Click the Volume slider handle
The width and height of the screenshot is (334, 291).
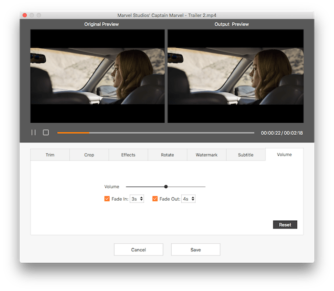coord(166,187)
